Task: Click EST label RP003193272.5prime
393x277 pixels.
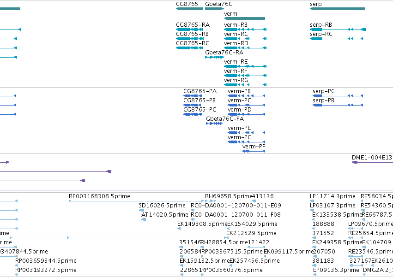Action: [x=46, y=270]
